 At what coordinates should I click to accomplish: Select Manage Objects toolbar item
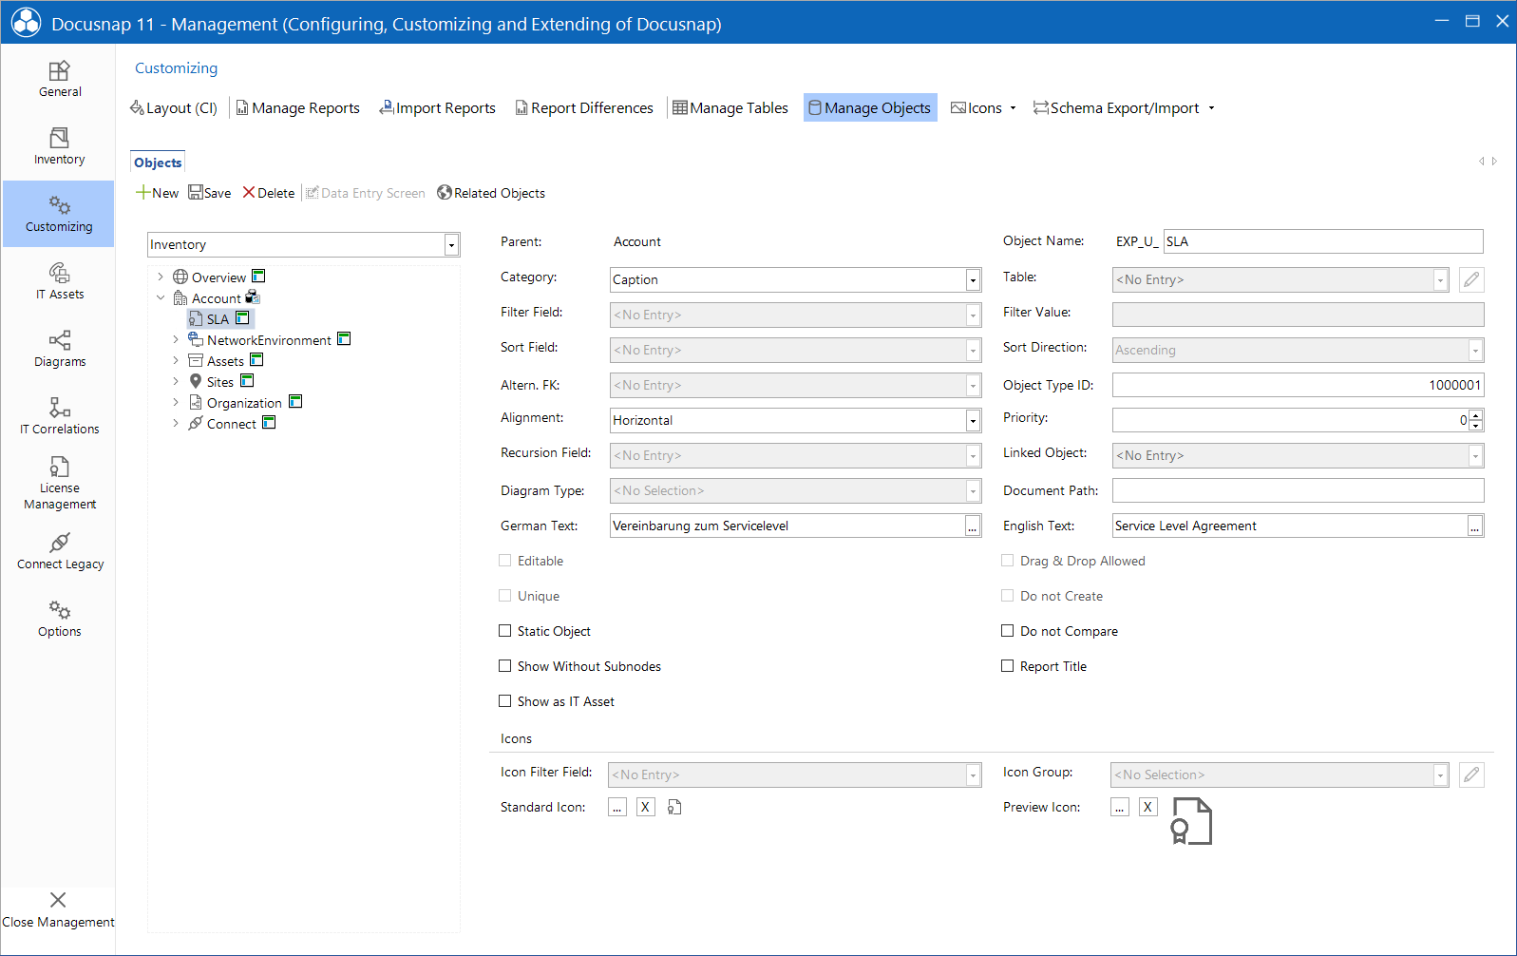click(x=870, y=108)
